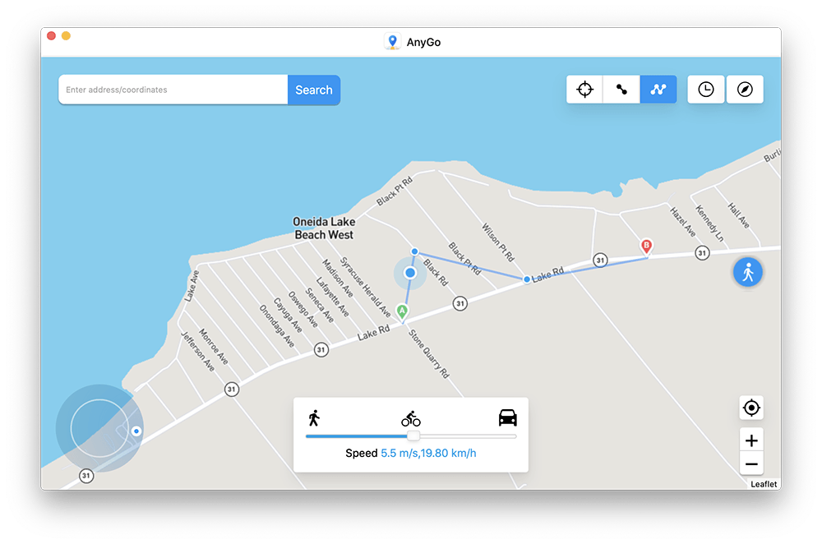
Task: Click the address/coordinates input field
Action: tap(173, 90)
